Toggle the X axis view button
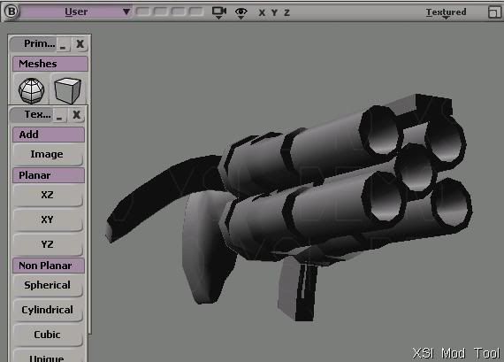Viewport: 504px width, 362px height. pyautogui.click(x=262, y=12)
